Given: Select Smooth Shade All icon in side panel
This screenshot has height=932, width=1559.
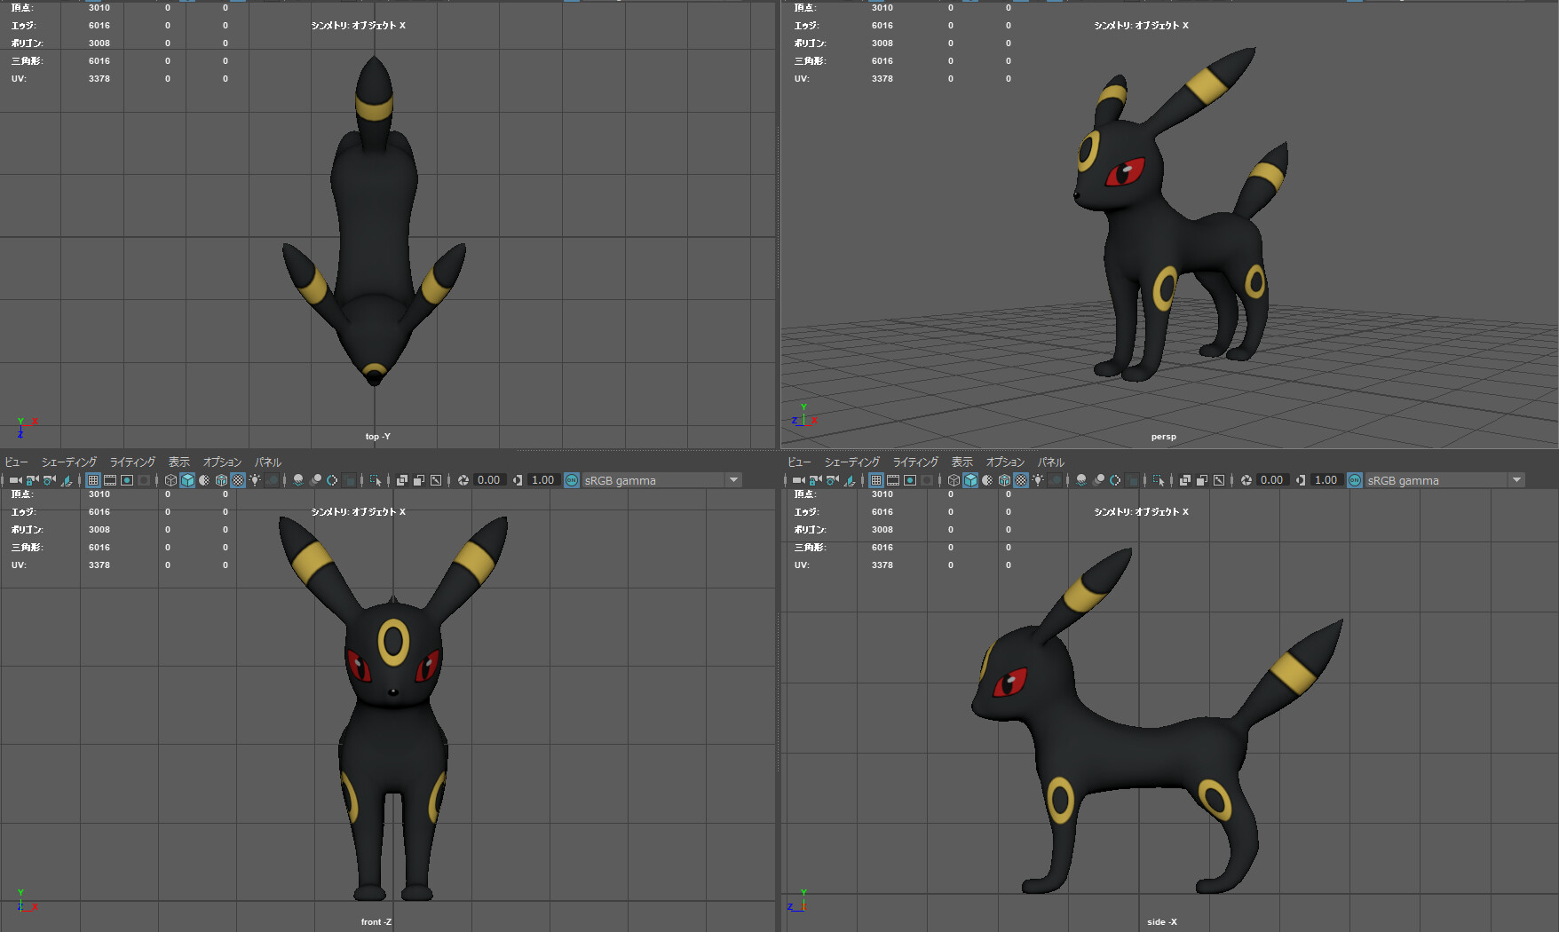Looking at the screenshot, I should (x=970, y=480).
